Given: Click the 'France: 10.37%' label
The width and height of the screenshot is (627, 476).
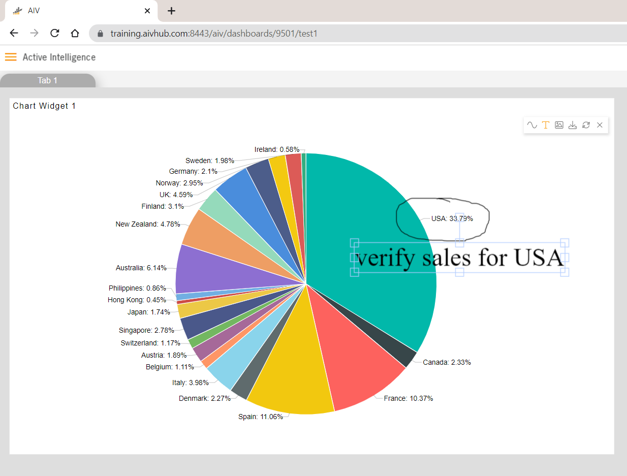Looking at the screenshot, I should coord(409,398).
